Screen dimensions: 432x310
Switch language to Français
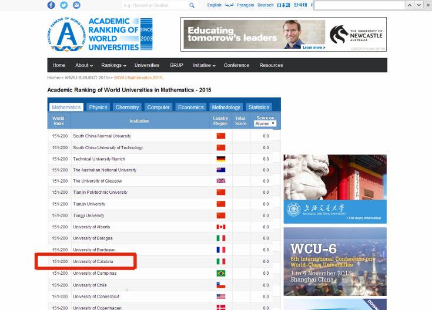[x=246, y=5]
